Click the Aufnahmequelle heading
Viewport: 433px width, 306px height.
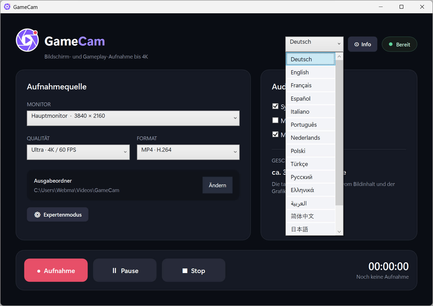(x=57, y=87)
